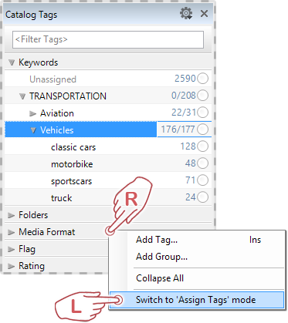The width and height of the screenshot is (288, 323).
Task: Select the TRANSPORTATION tag label
Action: pos(68,96)
